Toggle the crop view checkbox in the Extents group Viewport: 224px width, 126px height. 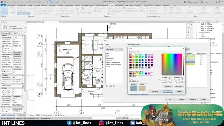click(x=13, y=90)
